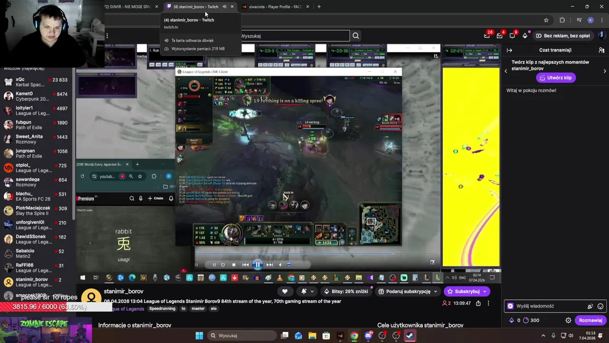The height and width of the screenshot is (343, 609).
Task: Select the Speedrunning stream tag
Action: click(x=162, y=309)
